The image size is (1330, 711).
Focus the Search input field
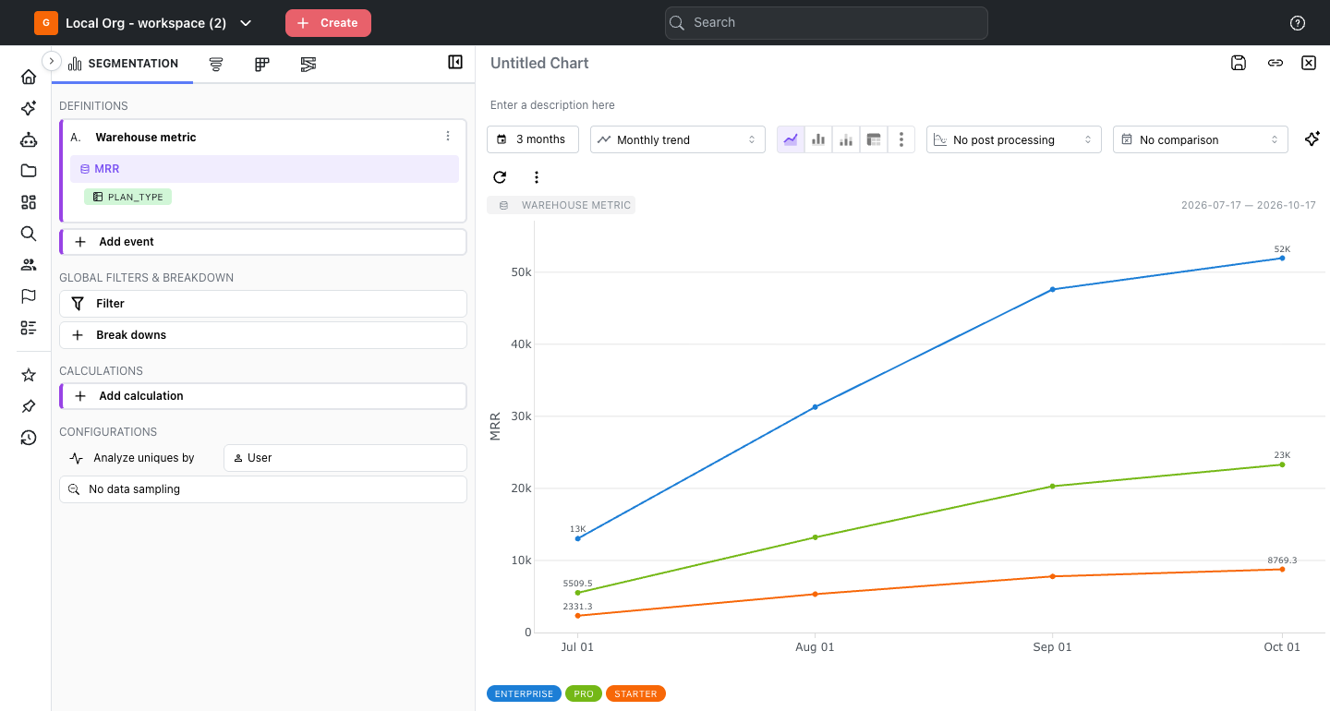click(x=827, y=23)
